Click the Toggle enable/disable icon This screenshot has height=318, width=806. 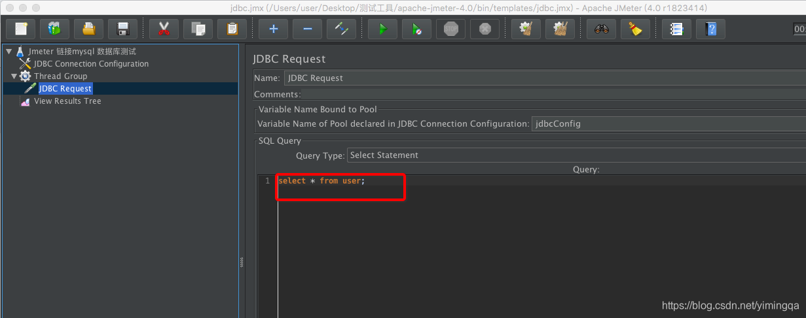pyautogui.click(x=341, y=29)
